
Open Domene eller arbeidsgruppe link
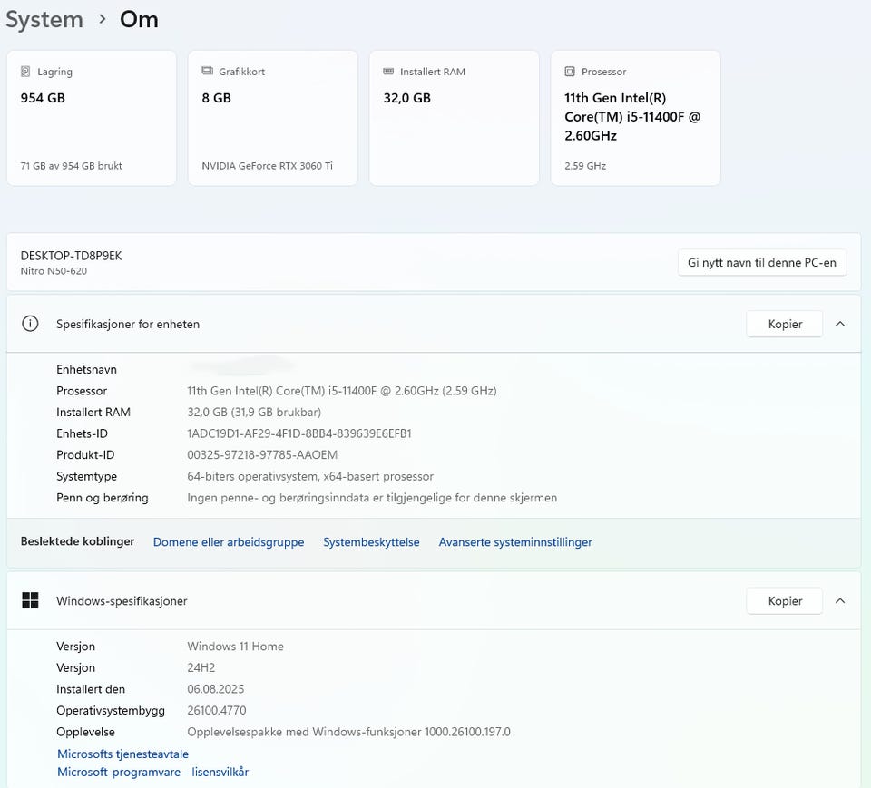pos(229,542)
